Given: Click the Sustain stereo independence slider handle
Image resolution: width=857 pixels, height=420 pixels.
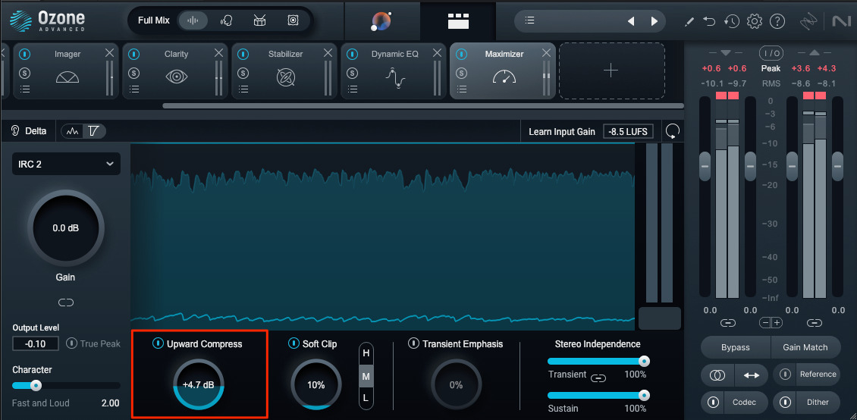Looking at the screenshot, I should point(645,396).
